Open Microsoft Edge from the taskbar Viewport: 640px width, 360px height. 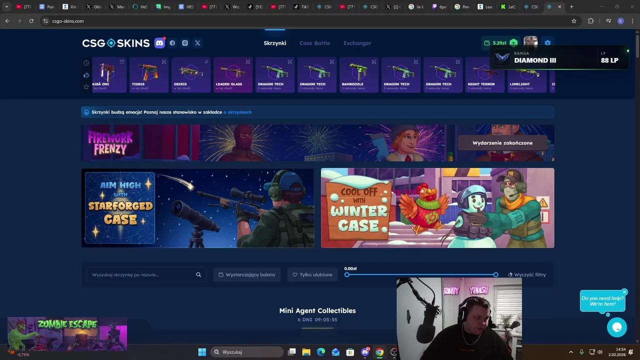click(321, 352)
